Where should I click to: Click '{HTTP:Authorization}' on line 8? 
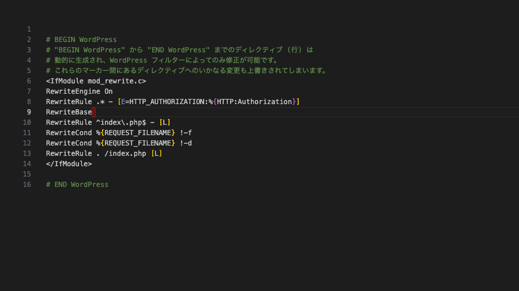click(x=254, y=102)
